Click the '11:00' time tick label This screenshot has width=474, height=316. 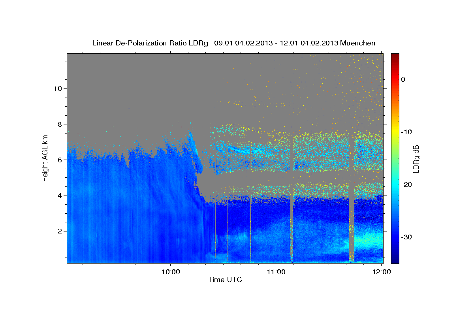276,272
